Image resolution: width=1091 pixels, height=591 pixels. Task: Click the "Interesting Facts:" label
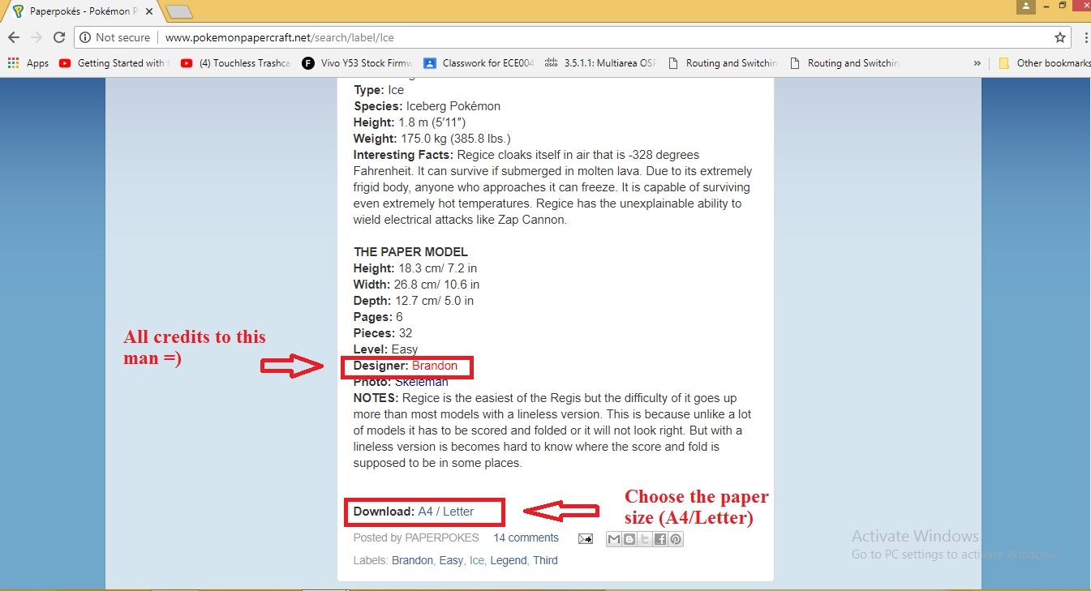[404, 155]
